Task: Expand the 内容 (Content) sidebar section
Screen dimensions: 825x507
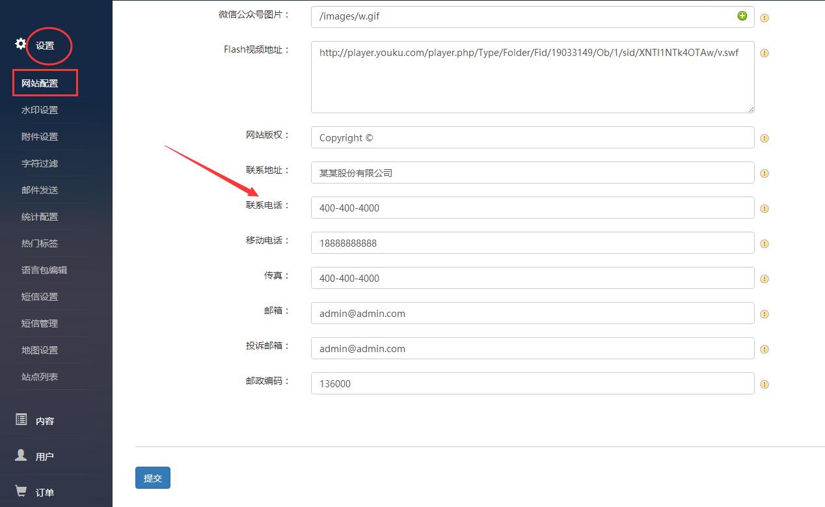Action: [45, 421]
